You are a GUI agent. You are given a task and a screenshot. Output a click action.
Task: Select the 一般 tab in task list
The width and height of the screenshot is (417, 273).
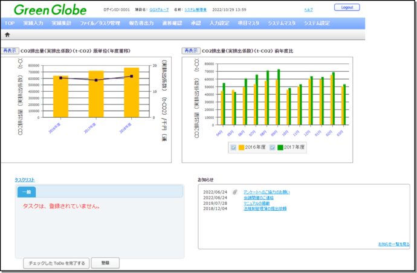click(26, 191)
